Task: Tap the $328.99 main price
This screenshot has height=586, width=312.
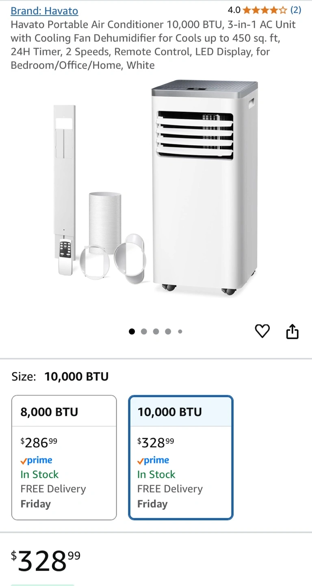Action: pos(45,561)
